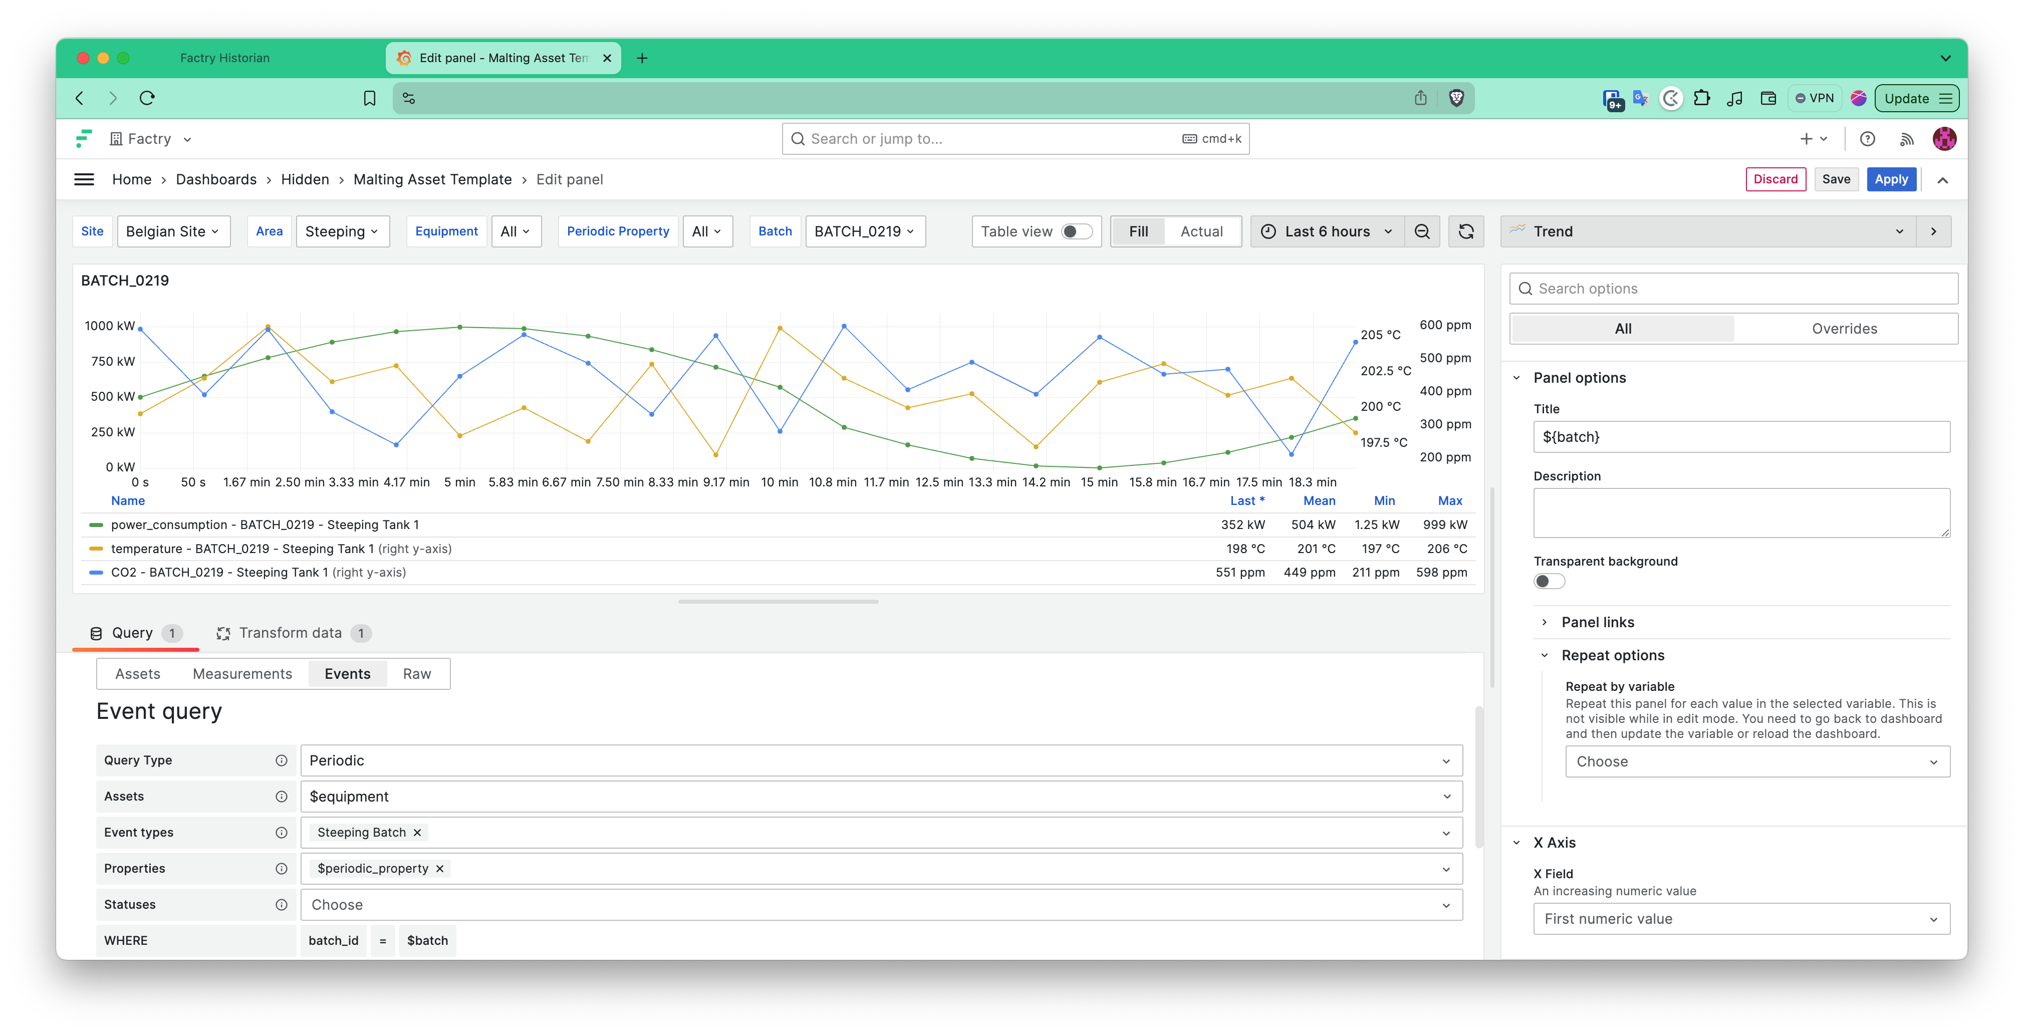
Task: Collapse the Panel options section
Action: pyautogui.click(x=1579, y=377)
